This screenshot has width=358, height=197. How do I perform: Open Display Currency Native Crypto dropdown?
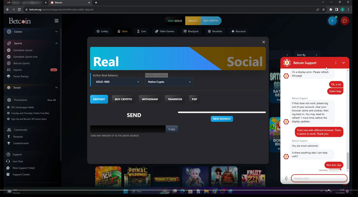(x=169, y=82)
